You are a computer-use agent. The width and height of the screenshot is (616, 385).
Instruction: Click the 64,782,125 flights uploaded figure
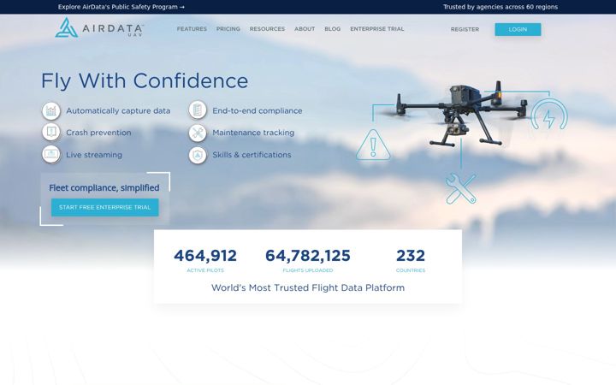point(308,255)
